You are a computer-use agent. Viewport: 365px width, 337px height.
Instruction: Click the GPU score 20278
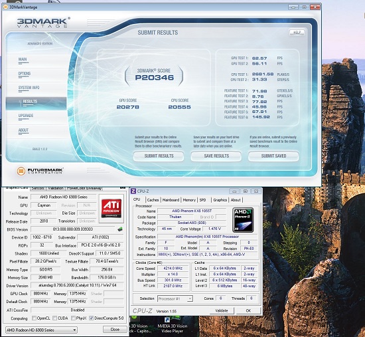[128, 107]
